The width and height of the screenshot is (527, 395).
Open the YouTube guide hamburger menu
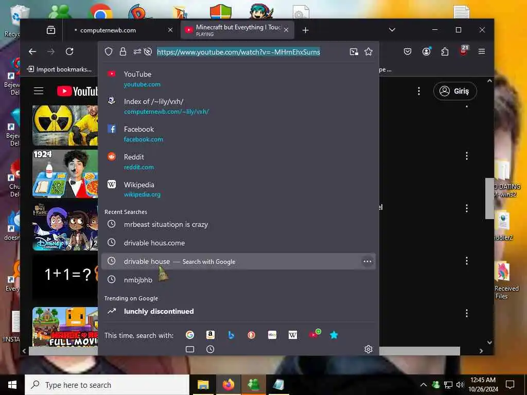(39, 91)
